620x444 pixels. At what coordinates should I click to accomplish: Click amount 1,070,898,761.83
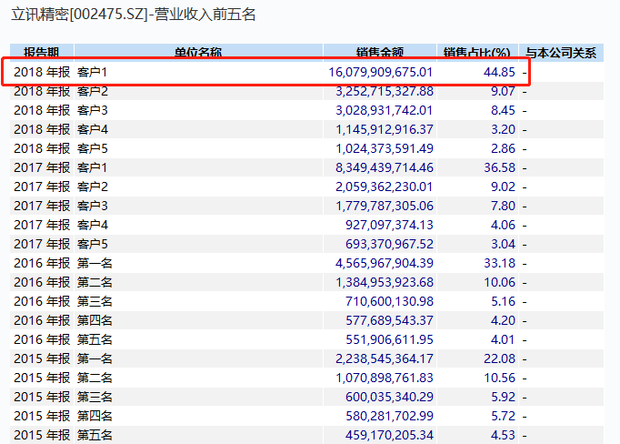(385, 378)
